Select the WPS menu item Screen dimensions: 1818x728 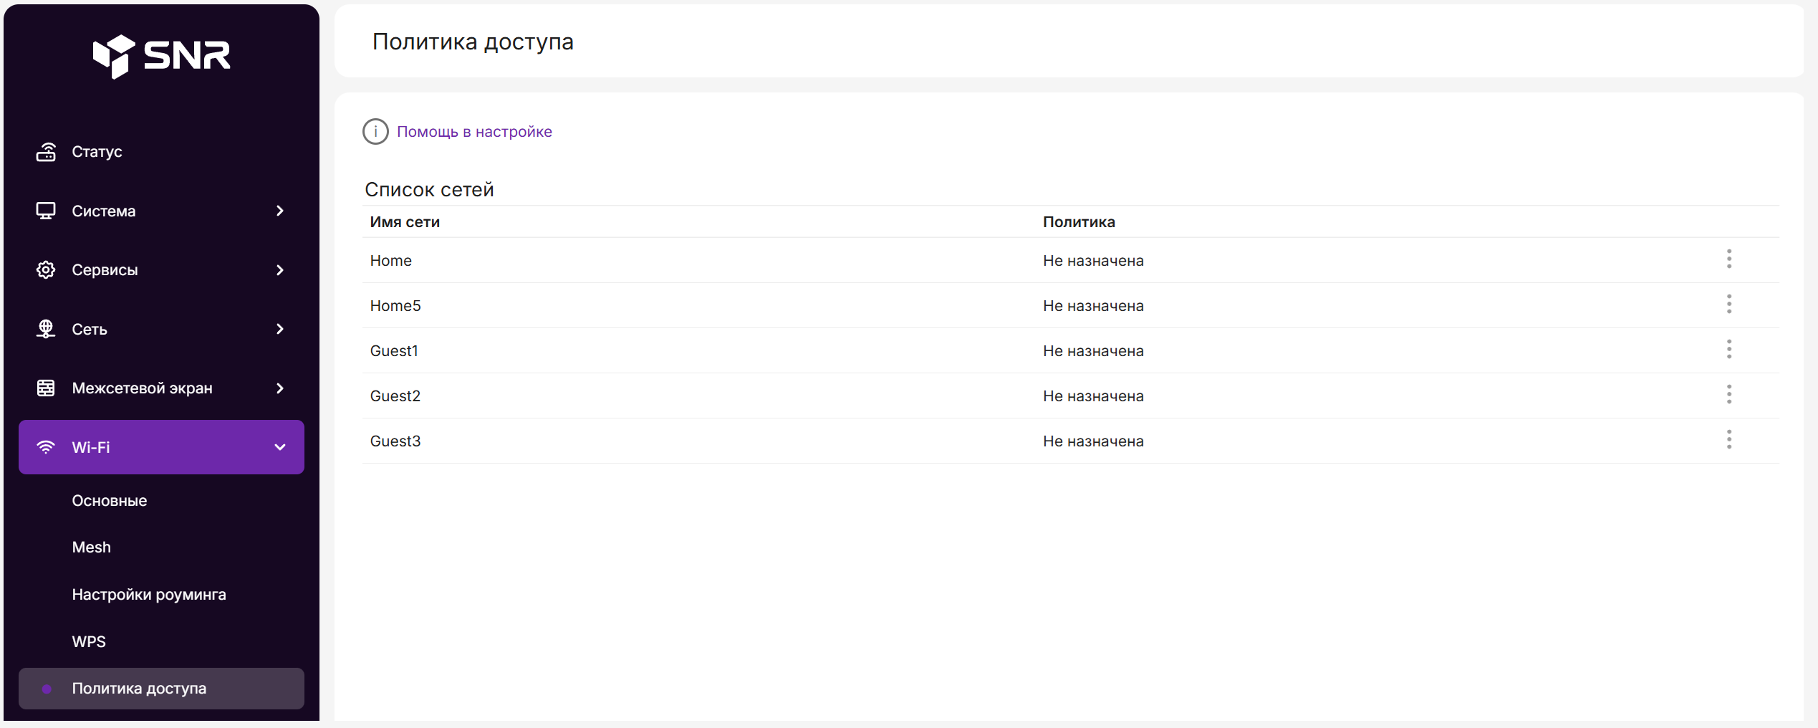(89, 642)
